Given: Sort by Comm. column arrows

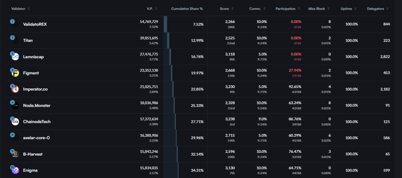Looking at the screenshot, I should (x=264, y=9).
